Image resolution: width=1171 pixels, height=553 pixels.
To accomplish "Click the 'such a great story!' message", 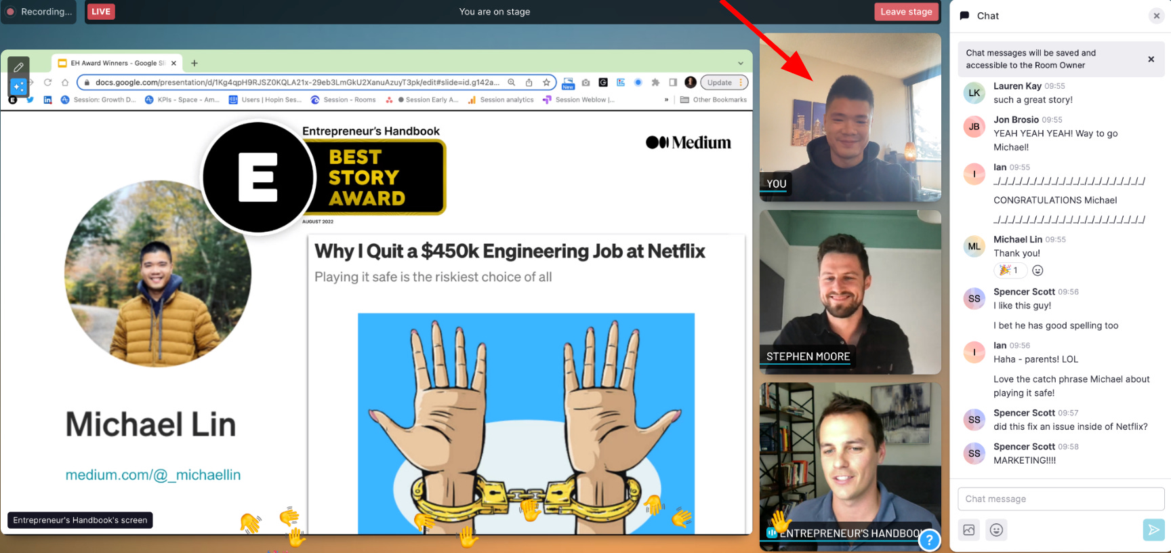I will [x=1033, y=100].
